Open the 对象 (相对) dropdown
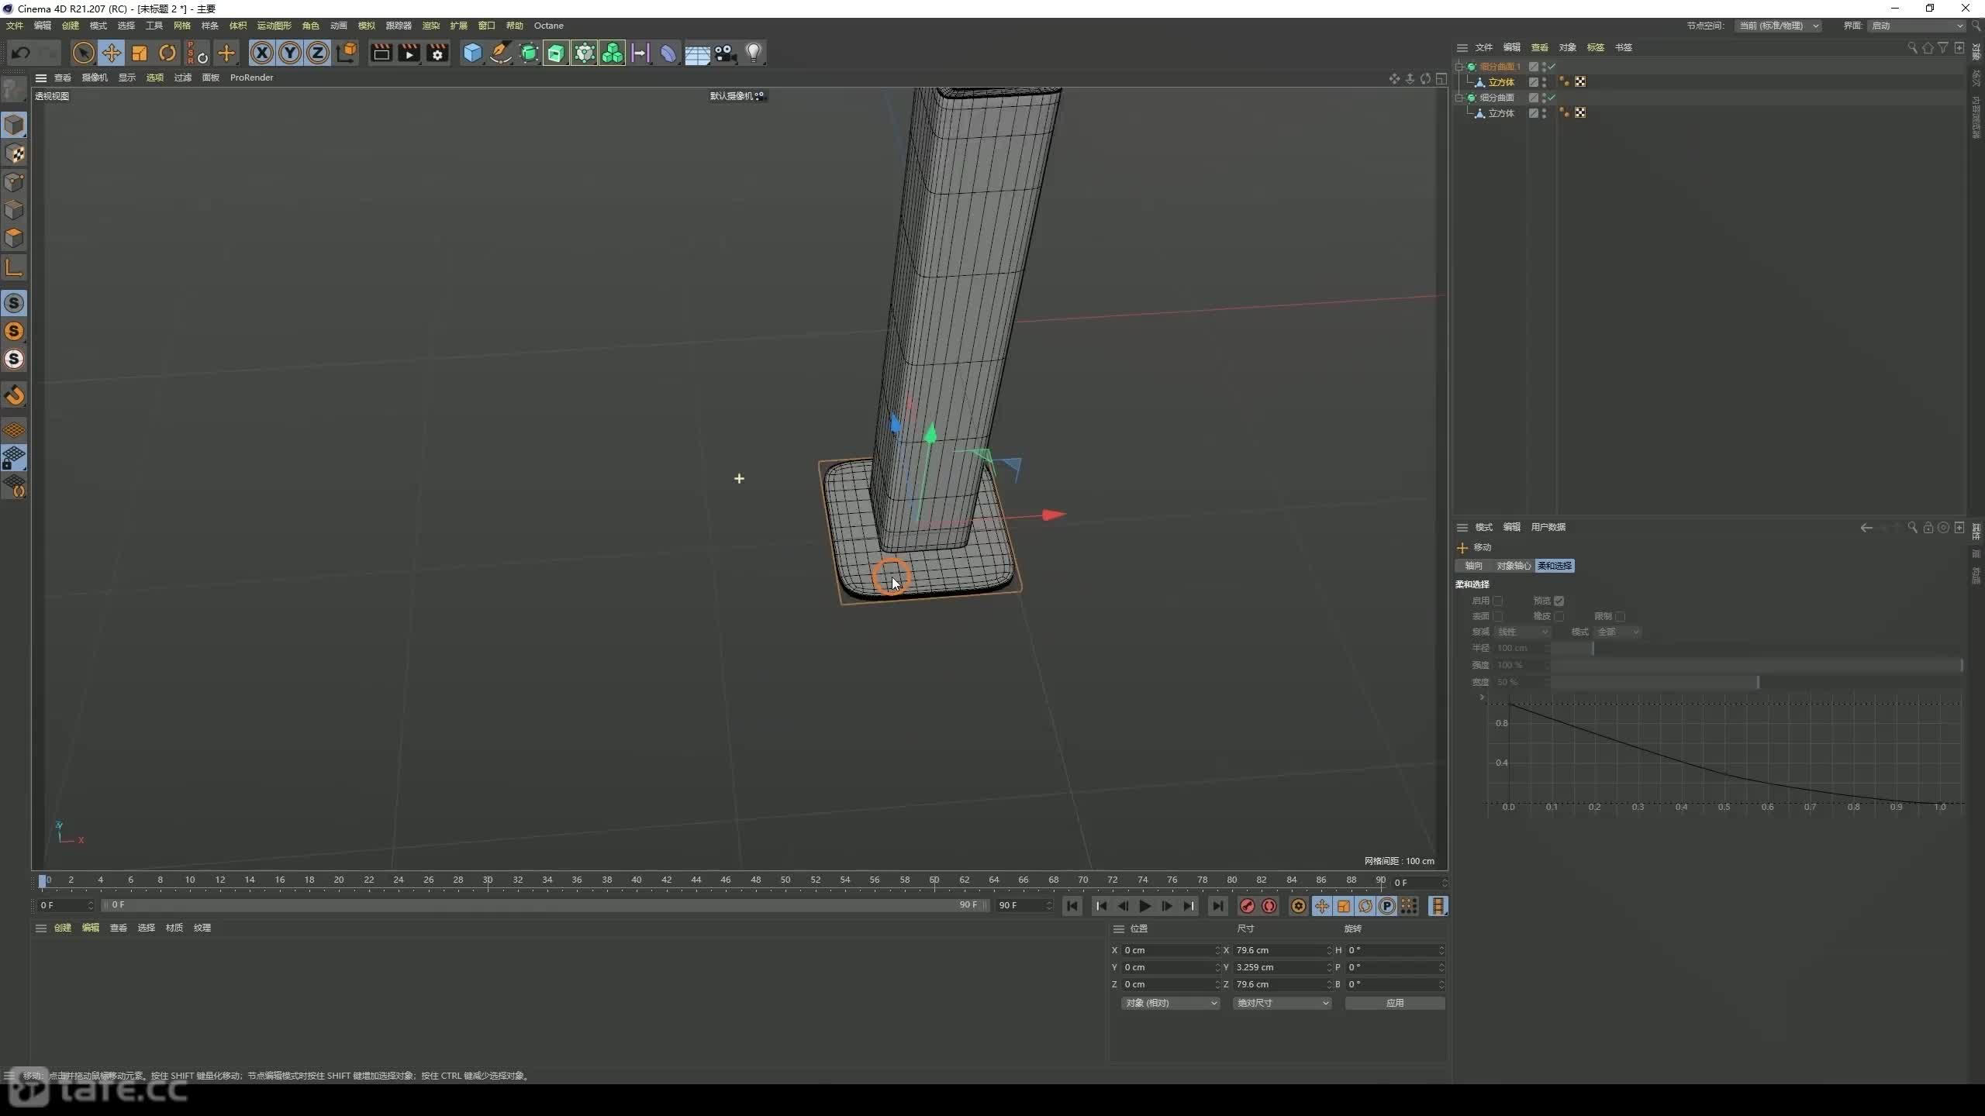The image size is (1985, 1116). 1170,1003
